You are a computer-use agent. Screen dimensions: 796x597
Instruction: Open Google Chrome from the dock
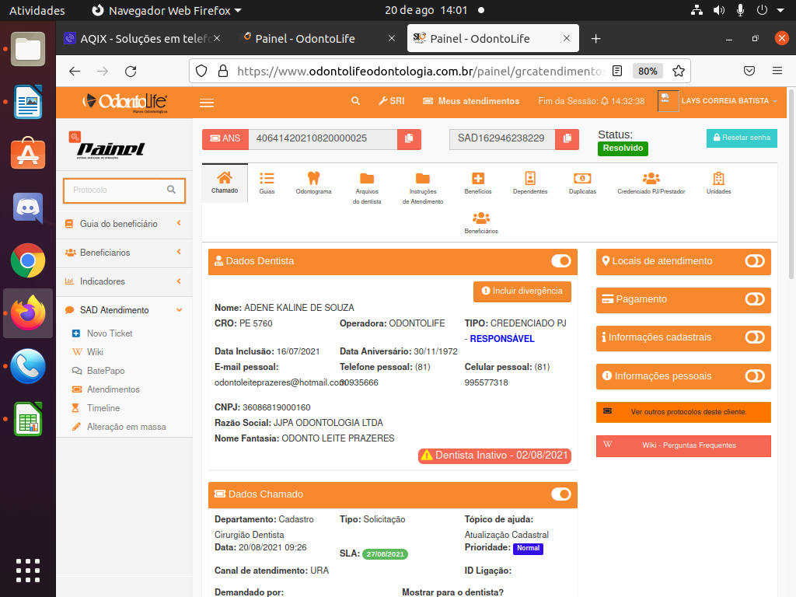point(28,261)
